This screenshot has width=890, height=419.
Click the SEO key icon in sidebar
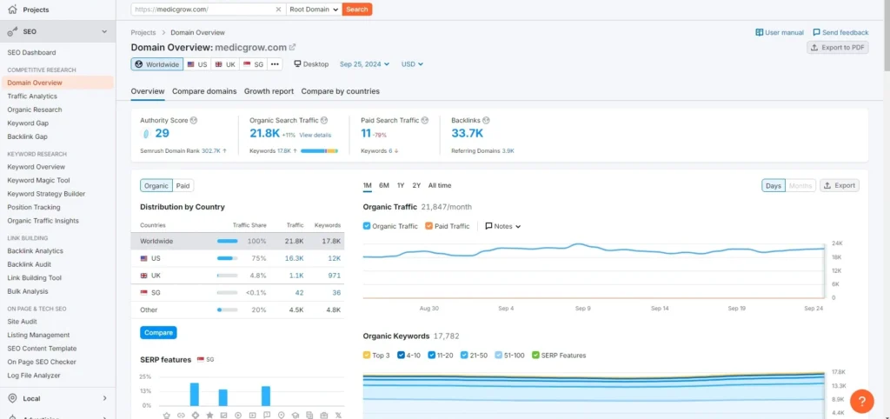tap(12, 32)
